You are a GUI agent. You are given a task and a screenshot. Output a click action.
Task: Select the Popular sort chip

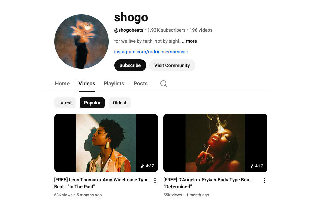coord(92,103)
